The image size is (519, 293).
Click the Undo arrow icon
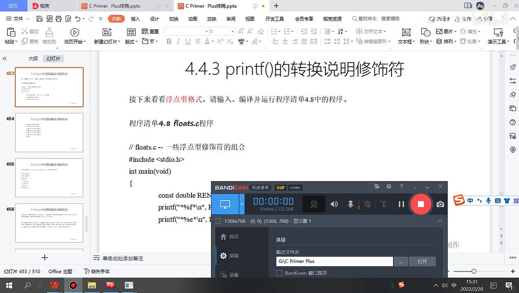pyautogui.click(x=77, y=19)
